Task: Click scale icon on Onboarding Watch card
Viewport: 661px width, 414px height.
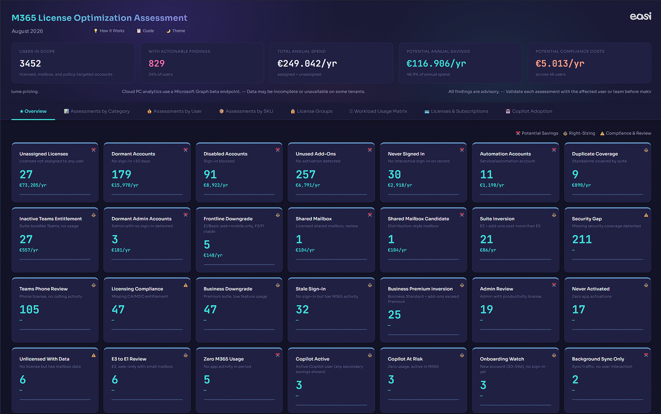Action: (x=554, y=355)
